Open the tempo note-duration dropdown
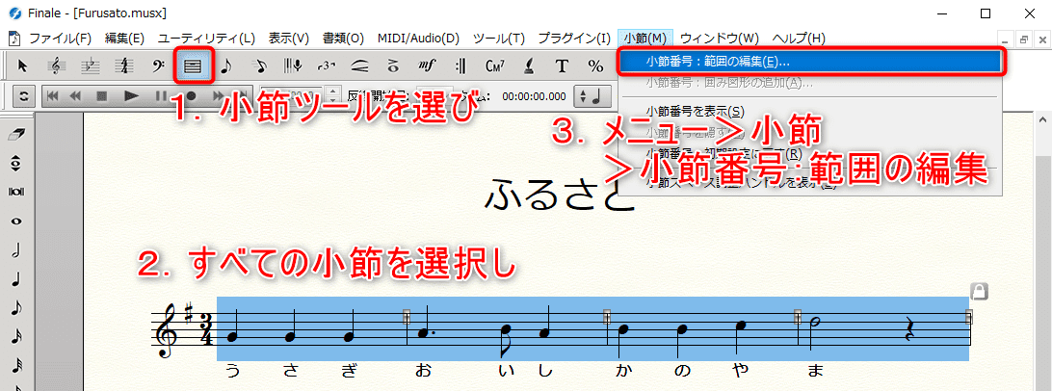 tap(592, 96)
